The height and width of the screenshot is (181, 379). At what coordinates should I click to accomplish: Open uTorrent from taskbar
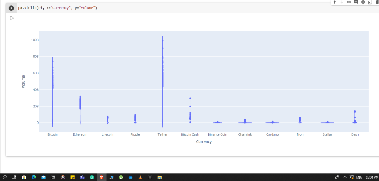coord(121,177)
